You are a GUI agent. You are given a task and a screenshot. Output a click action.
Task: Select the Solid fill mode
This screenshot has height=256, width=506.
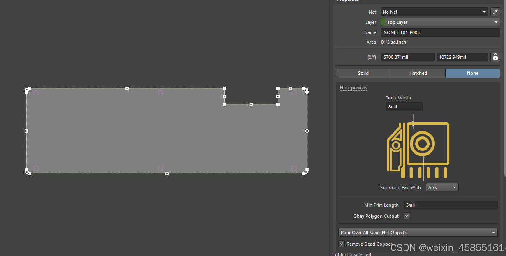click(x=363, y=73)
